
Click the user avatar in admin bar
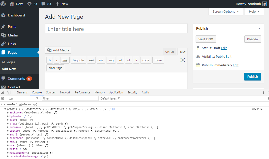pos(264,4)
